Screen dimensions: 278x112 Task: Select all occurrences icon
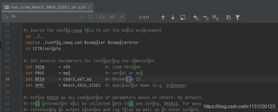pyautogui.click(x=216, y=17)
